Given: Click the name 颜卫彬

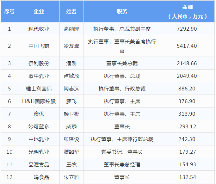Looking at the screenshot, I should click(x=71, y=114).
